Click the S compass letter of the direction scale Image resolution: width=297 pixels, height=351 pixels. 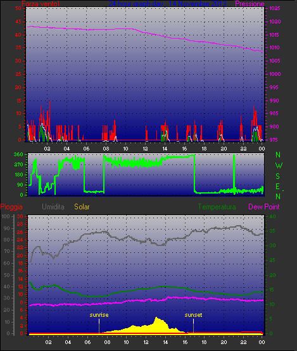click(x=278, y=176)
